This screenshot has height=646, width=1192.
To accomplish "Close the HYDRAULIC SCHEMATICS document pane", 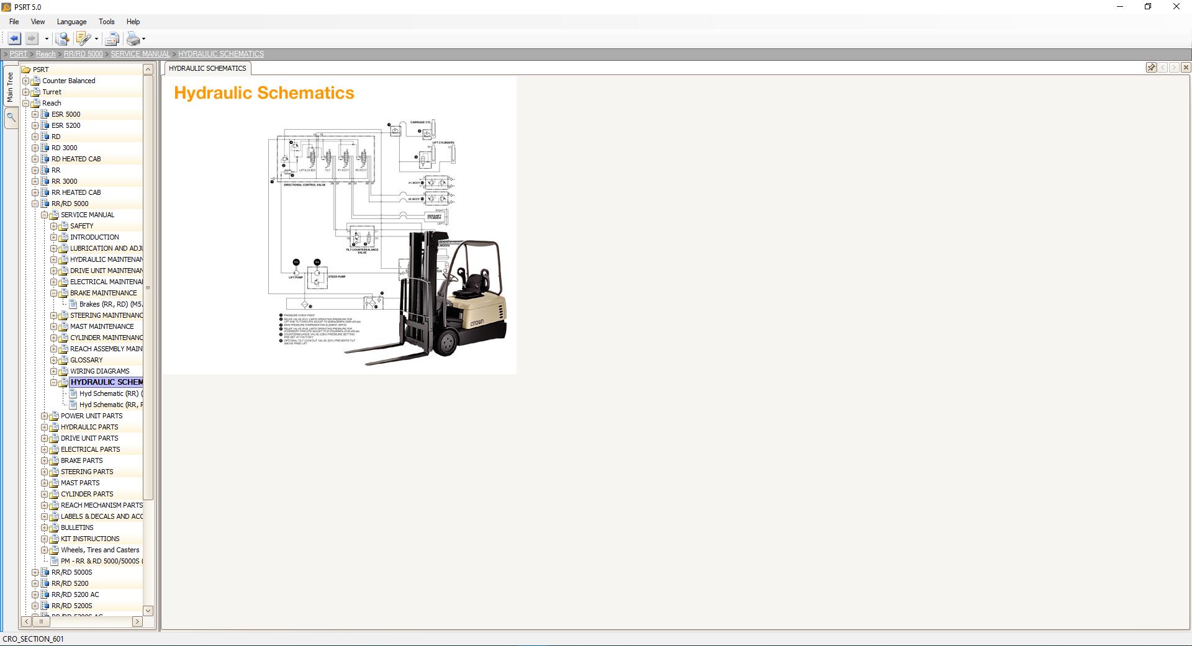I will [x=1186, y=68].
